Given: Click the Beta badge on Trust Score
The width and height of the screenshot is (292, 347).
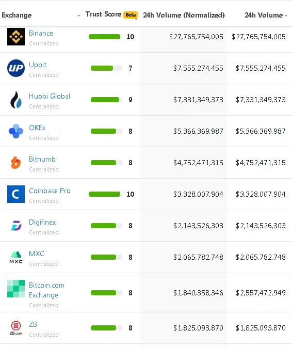Looking at the screenshot, I should pos(131,15).
